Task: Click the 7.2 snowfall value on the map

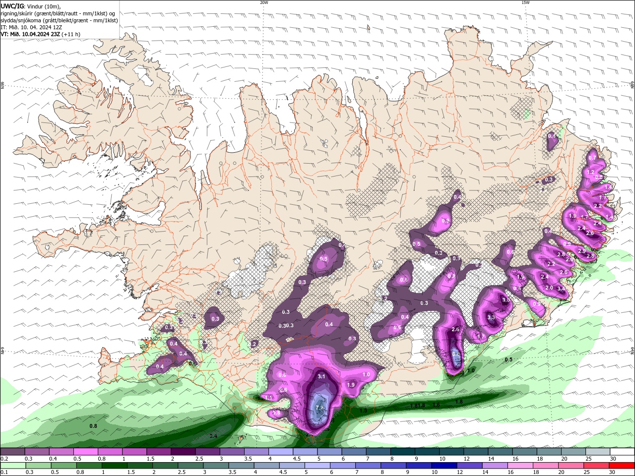Action: [319, 408]
